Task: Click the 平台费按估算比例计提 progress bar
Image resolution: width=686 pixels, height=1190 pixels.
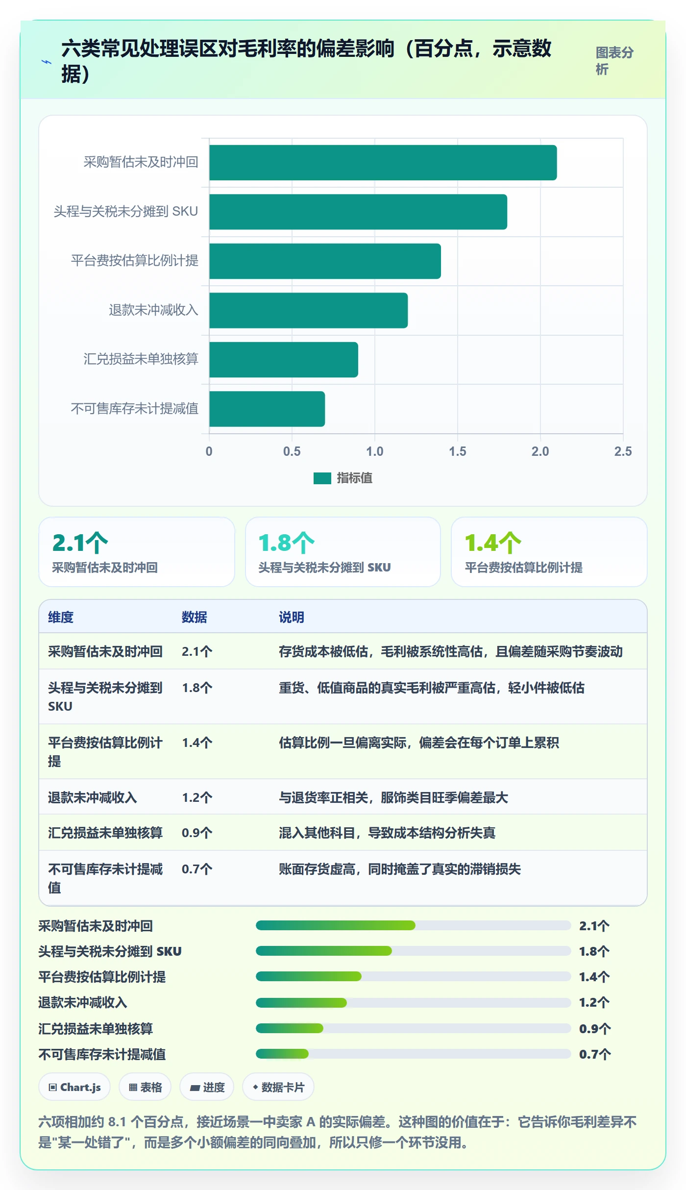Action: (x=414, y=976)
